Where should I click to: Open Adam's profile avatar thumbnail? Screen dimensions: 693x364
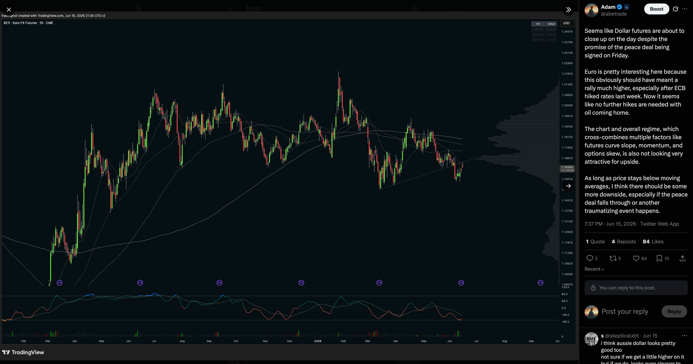point(591,10)
